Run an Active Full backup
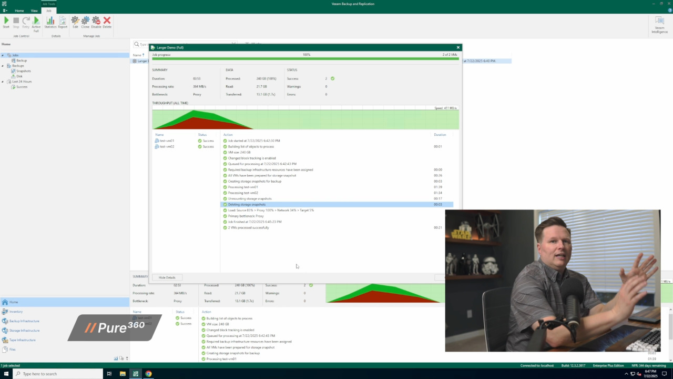Screen dimensions: 673x379 (x=36, y=22)
